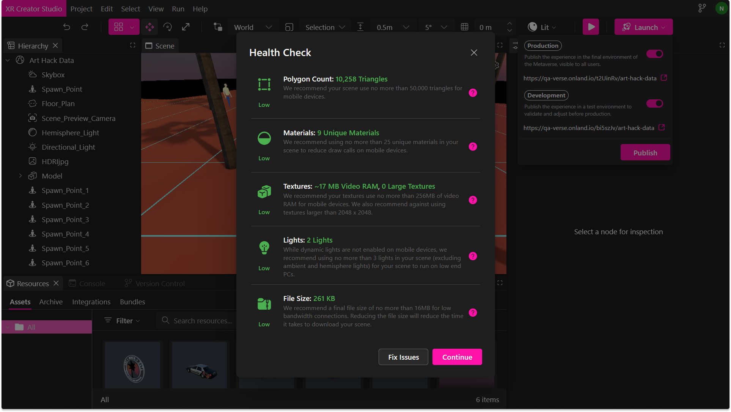The image size is (731, 412).
Task: Click help icon beside File Size
Action: pos(473,313)
